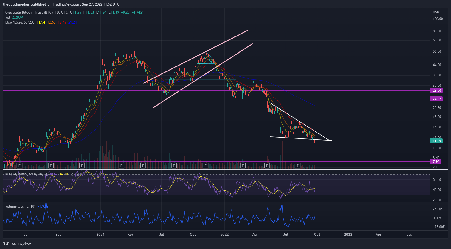Click the publisher line thedutchgopher at top

point(61,4)
